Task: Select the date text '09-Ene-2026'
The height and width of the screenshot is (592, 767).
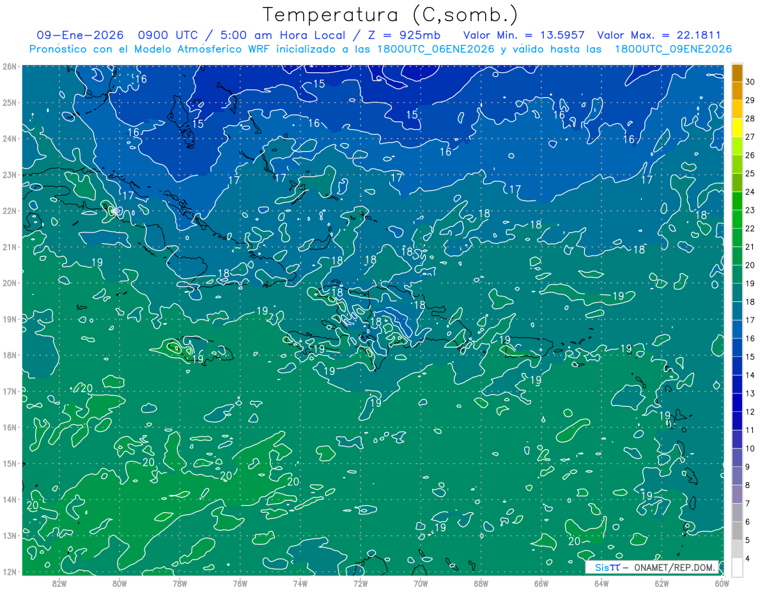Action: point(79,35)
